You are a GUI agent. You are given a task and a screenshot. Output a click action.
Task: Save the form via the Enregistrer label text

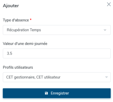[x=60, y=93]
